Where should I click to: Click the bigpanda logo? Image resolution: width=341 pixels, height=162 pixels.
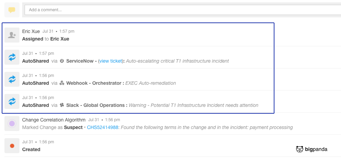tap(311, 149)
